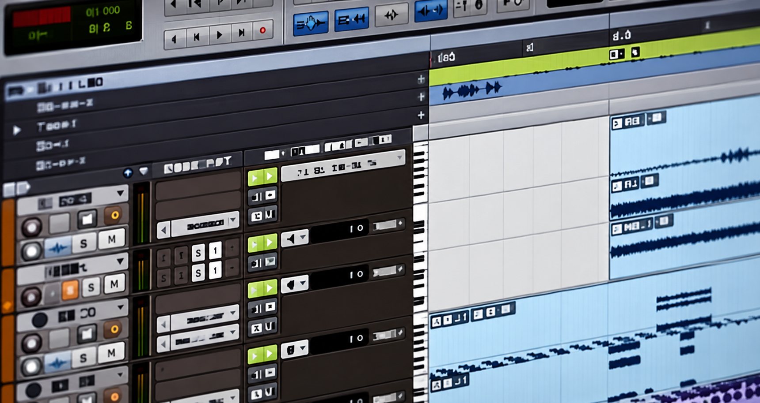Screen dimensions: 760x403
Task: Click the folder-shaped icon on the first track
Action: (87, 219)
